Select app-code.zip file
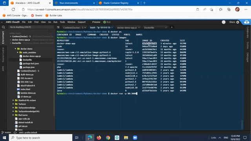 point(24,119)
